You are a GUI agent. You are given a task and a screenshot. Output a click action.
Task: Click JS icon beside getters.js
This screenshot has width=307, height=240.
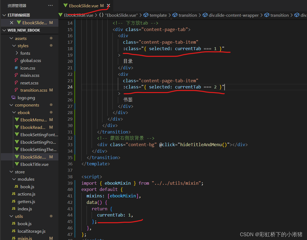click(x=14, y=201)
